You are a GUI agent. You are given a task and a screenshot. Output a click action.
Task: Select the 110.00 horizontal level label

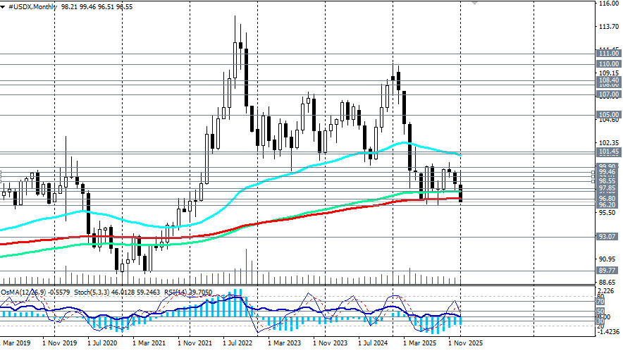pyautogui.click(x=607, y=64)
